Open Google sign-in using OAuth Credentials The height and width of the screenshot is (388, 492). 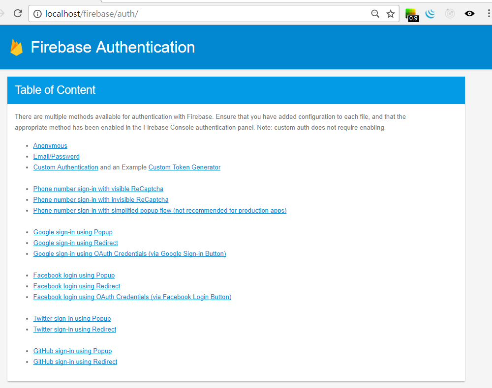(129, 254)
